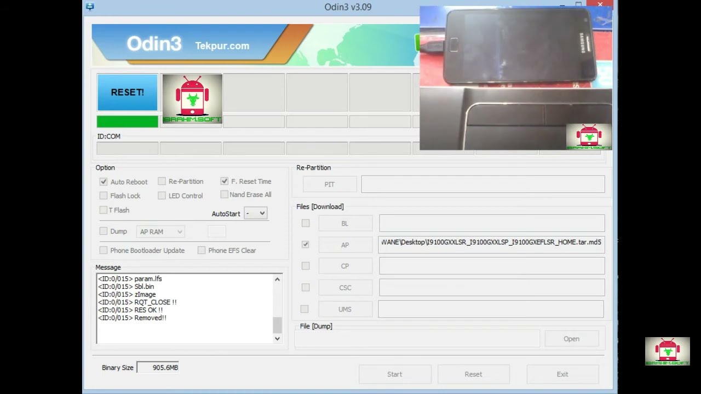
Task: Check the CP file checkbox
Action: (x=306, y=266)
